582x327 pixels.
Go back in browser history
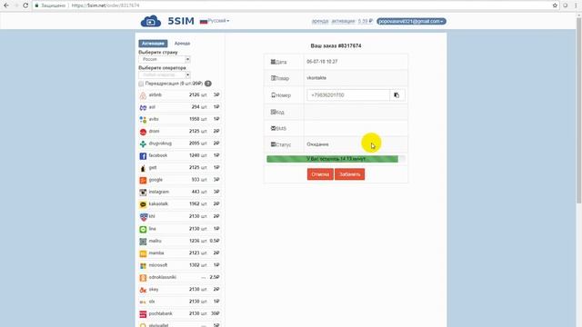[x=6, y=5]
